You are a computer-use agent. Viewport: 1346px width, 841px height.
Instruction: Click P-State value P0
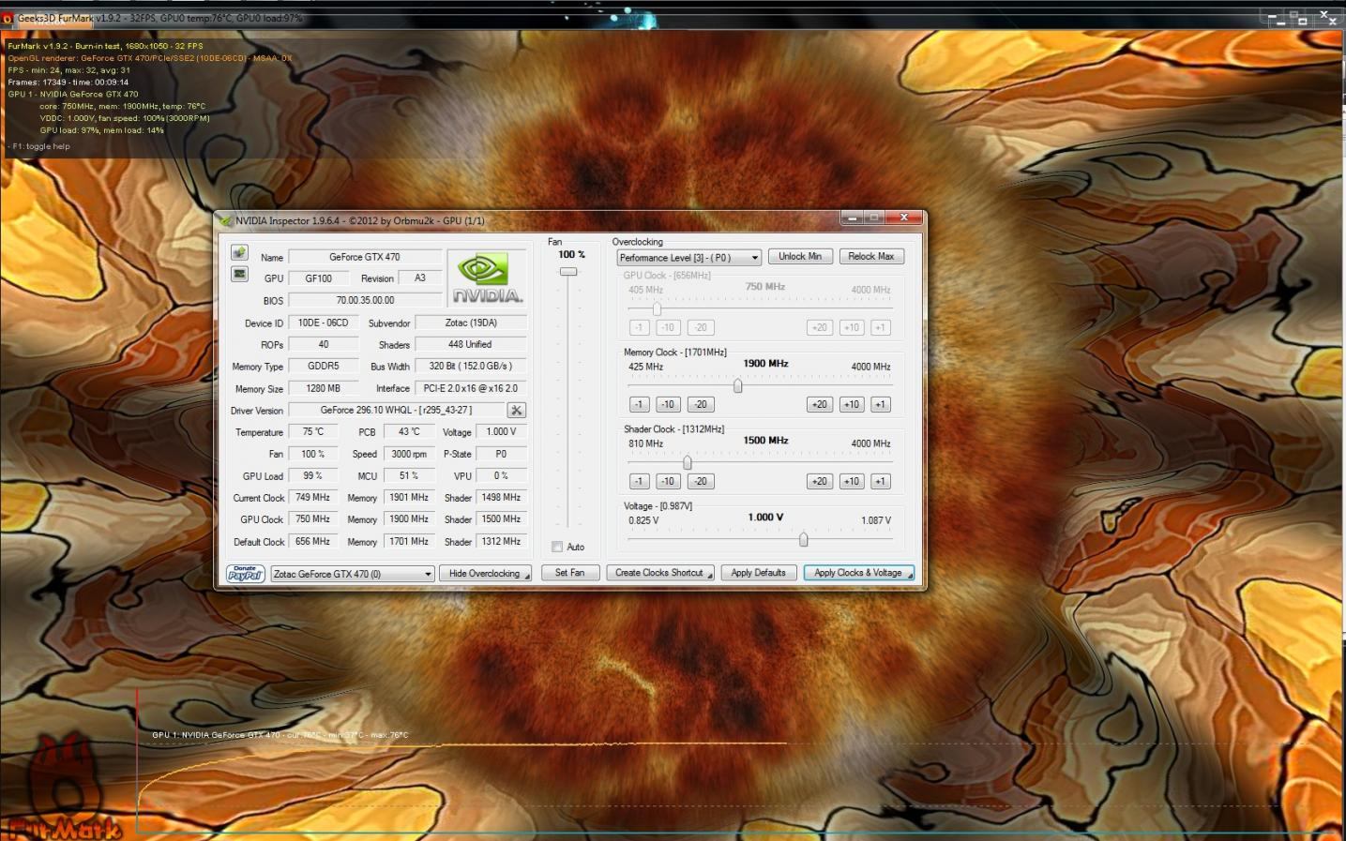[x=501, y=454]
